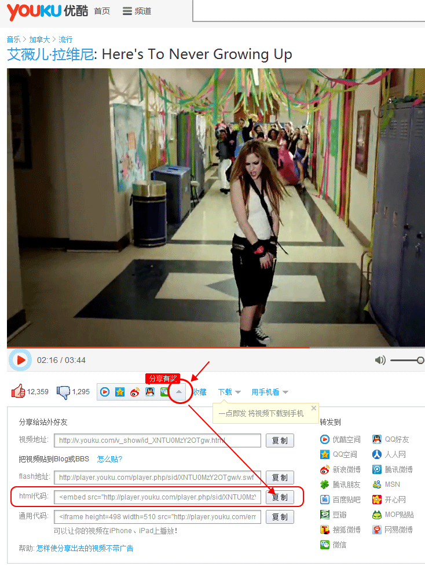This screenshot has width=425, height=569.
Task: Close the download-to-phone tooltip
Action: (314, 408)
